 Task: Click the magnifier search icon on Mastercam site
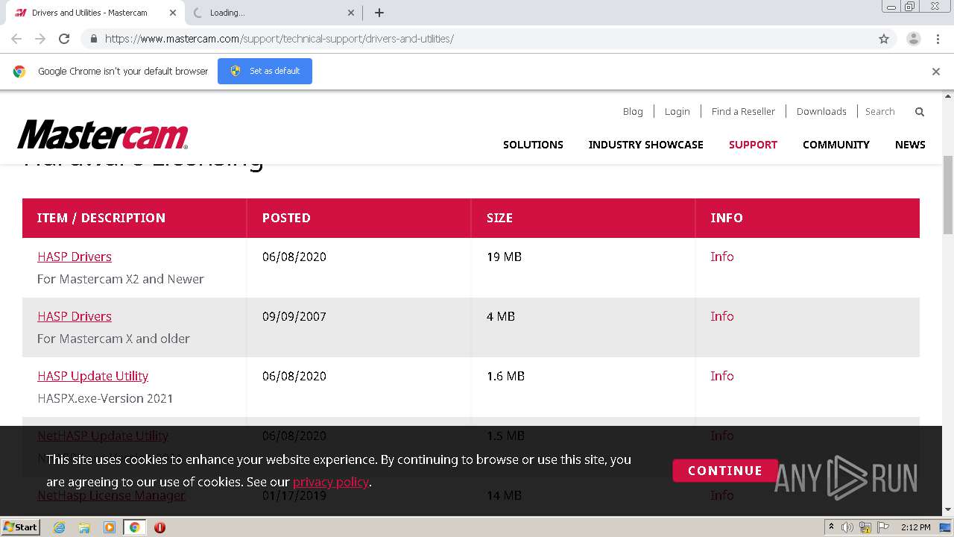(x=920, y=112)
